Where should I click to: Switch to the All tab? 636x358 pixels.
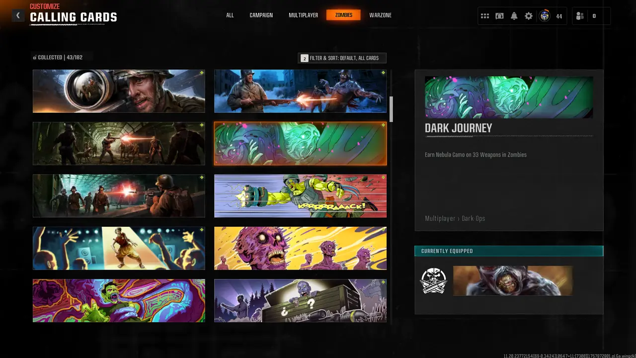pos(230,15)
